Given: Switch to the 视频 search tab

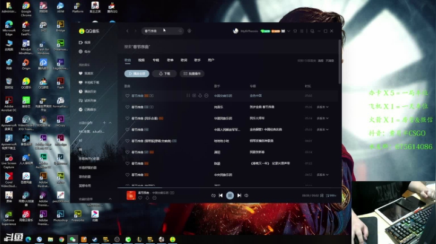Looking at the screenshot, I should pyautogui.click(x=141, y=60).
